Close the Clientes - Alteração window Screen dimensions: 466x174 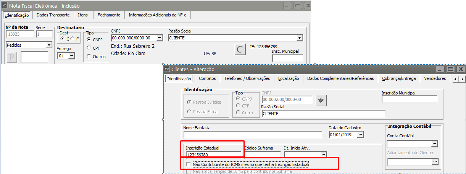(460, 69)
